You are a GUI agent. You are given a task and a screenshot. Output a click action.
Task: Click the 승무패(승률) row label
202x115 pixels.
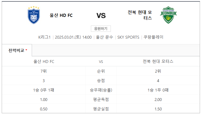click(101, 90)
